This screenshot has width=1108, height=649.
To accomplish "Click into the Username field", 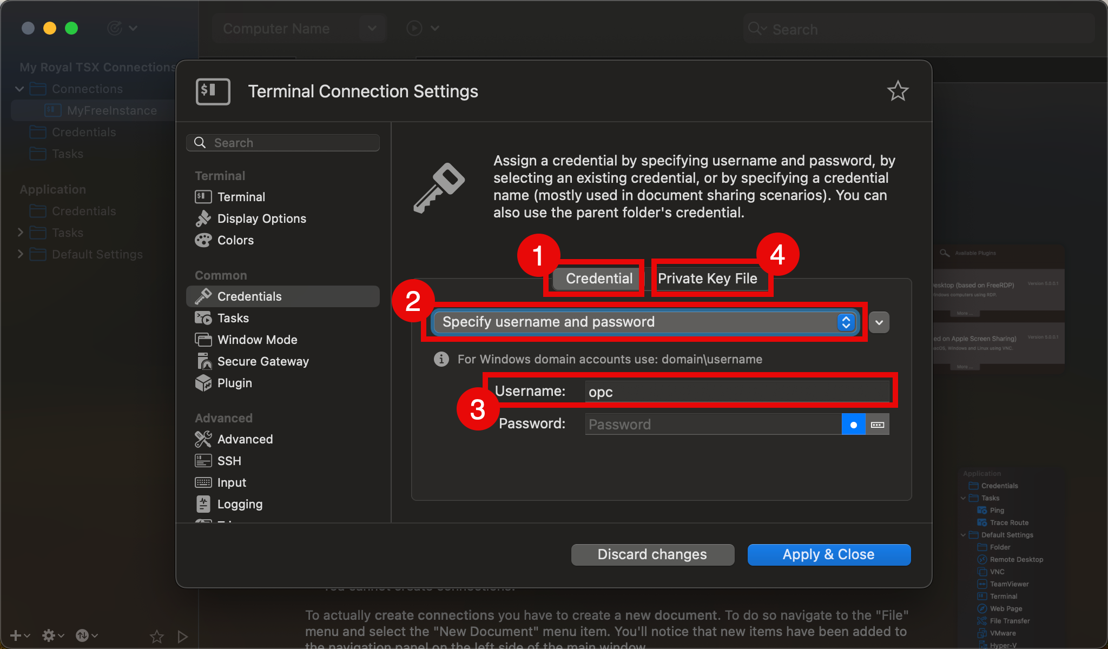I will pyautogui.click(x=736, y=392).
